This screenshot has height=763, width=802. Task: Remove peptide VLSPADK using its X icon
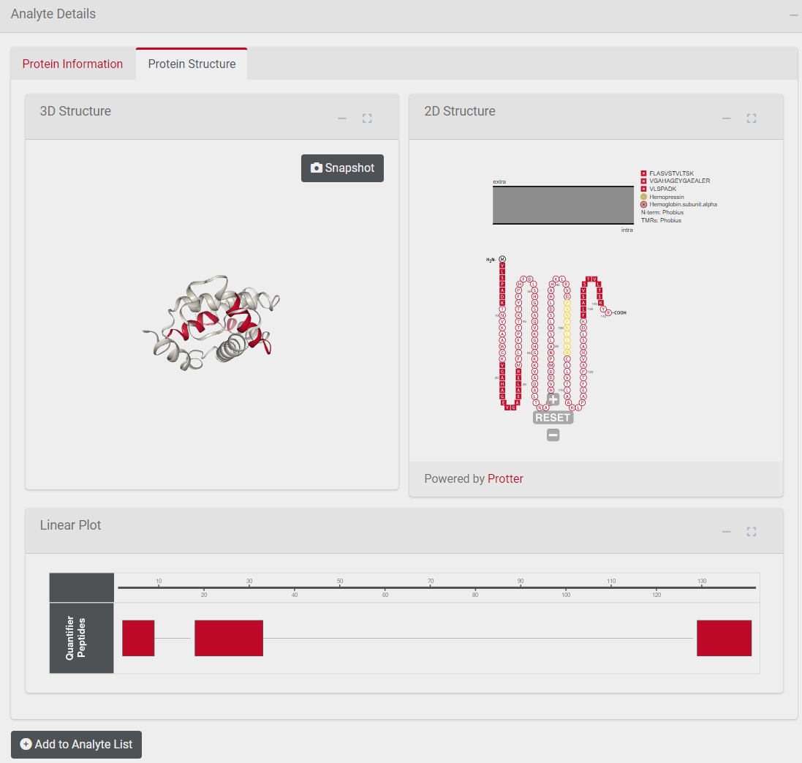click(x=643, y=189)
